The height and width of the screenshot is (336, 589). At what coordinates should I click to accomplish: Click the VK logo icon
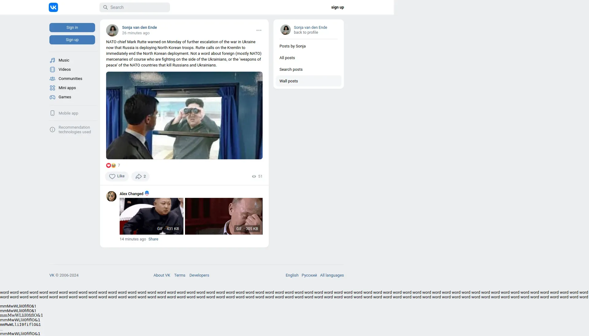coord(53,7)
